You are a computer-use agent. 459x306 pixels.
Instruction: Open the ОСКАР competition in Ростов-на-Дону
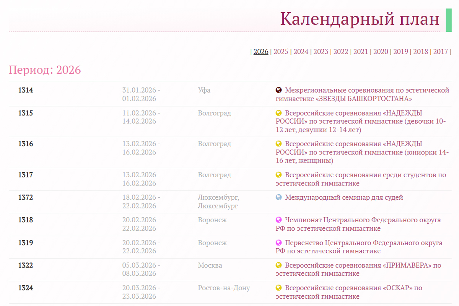point(353,292)
